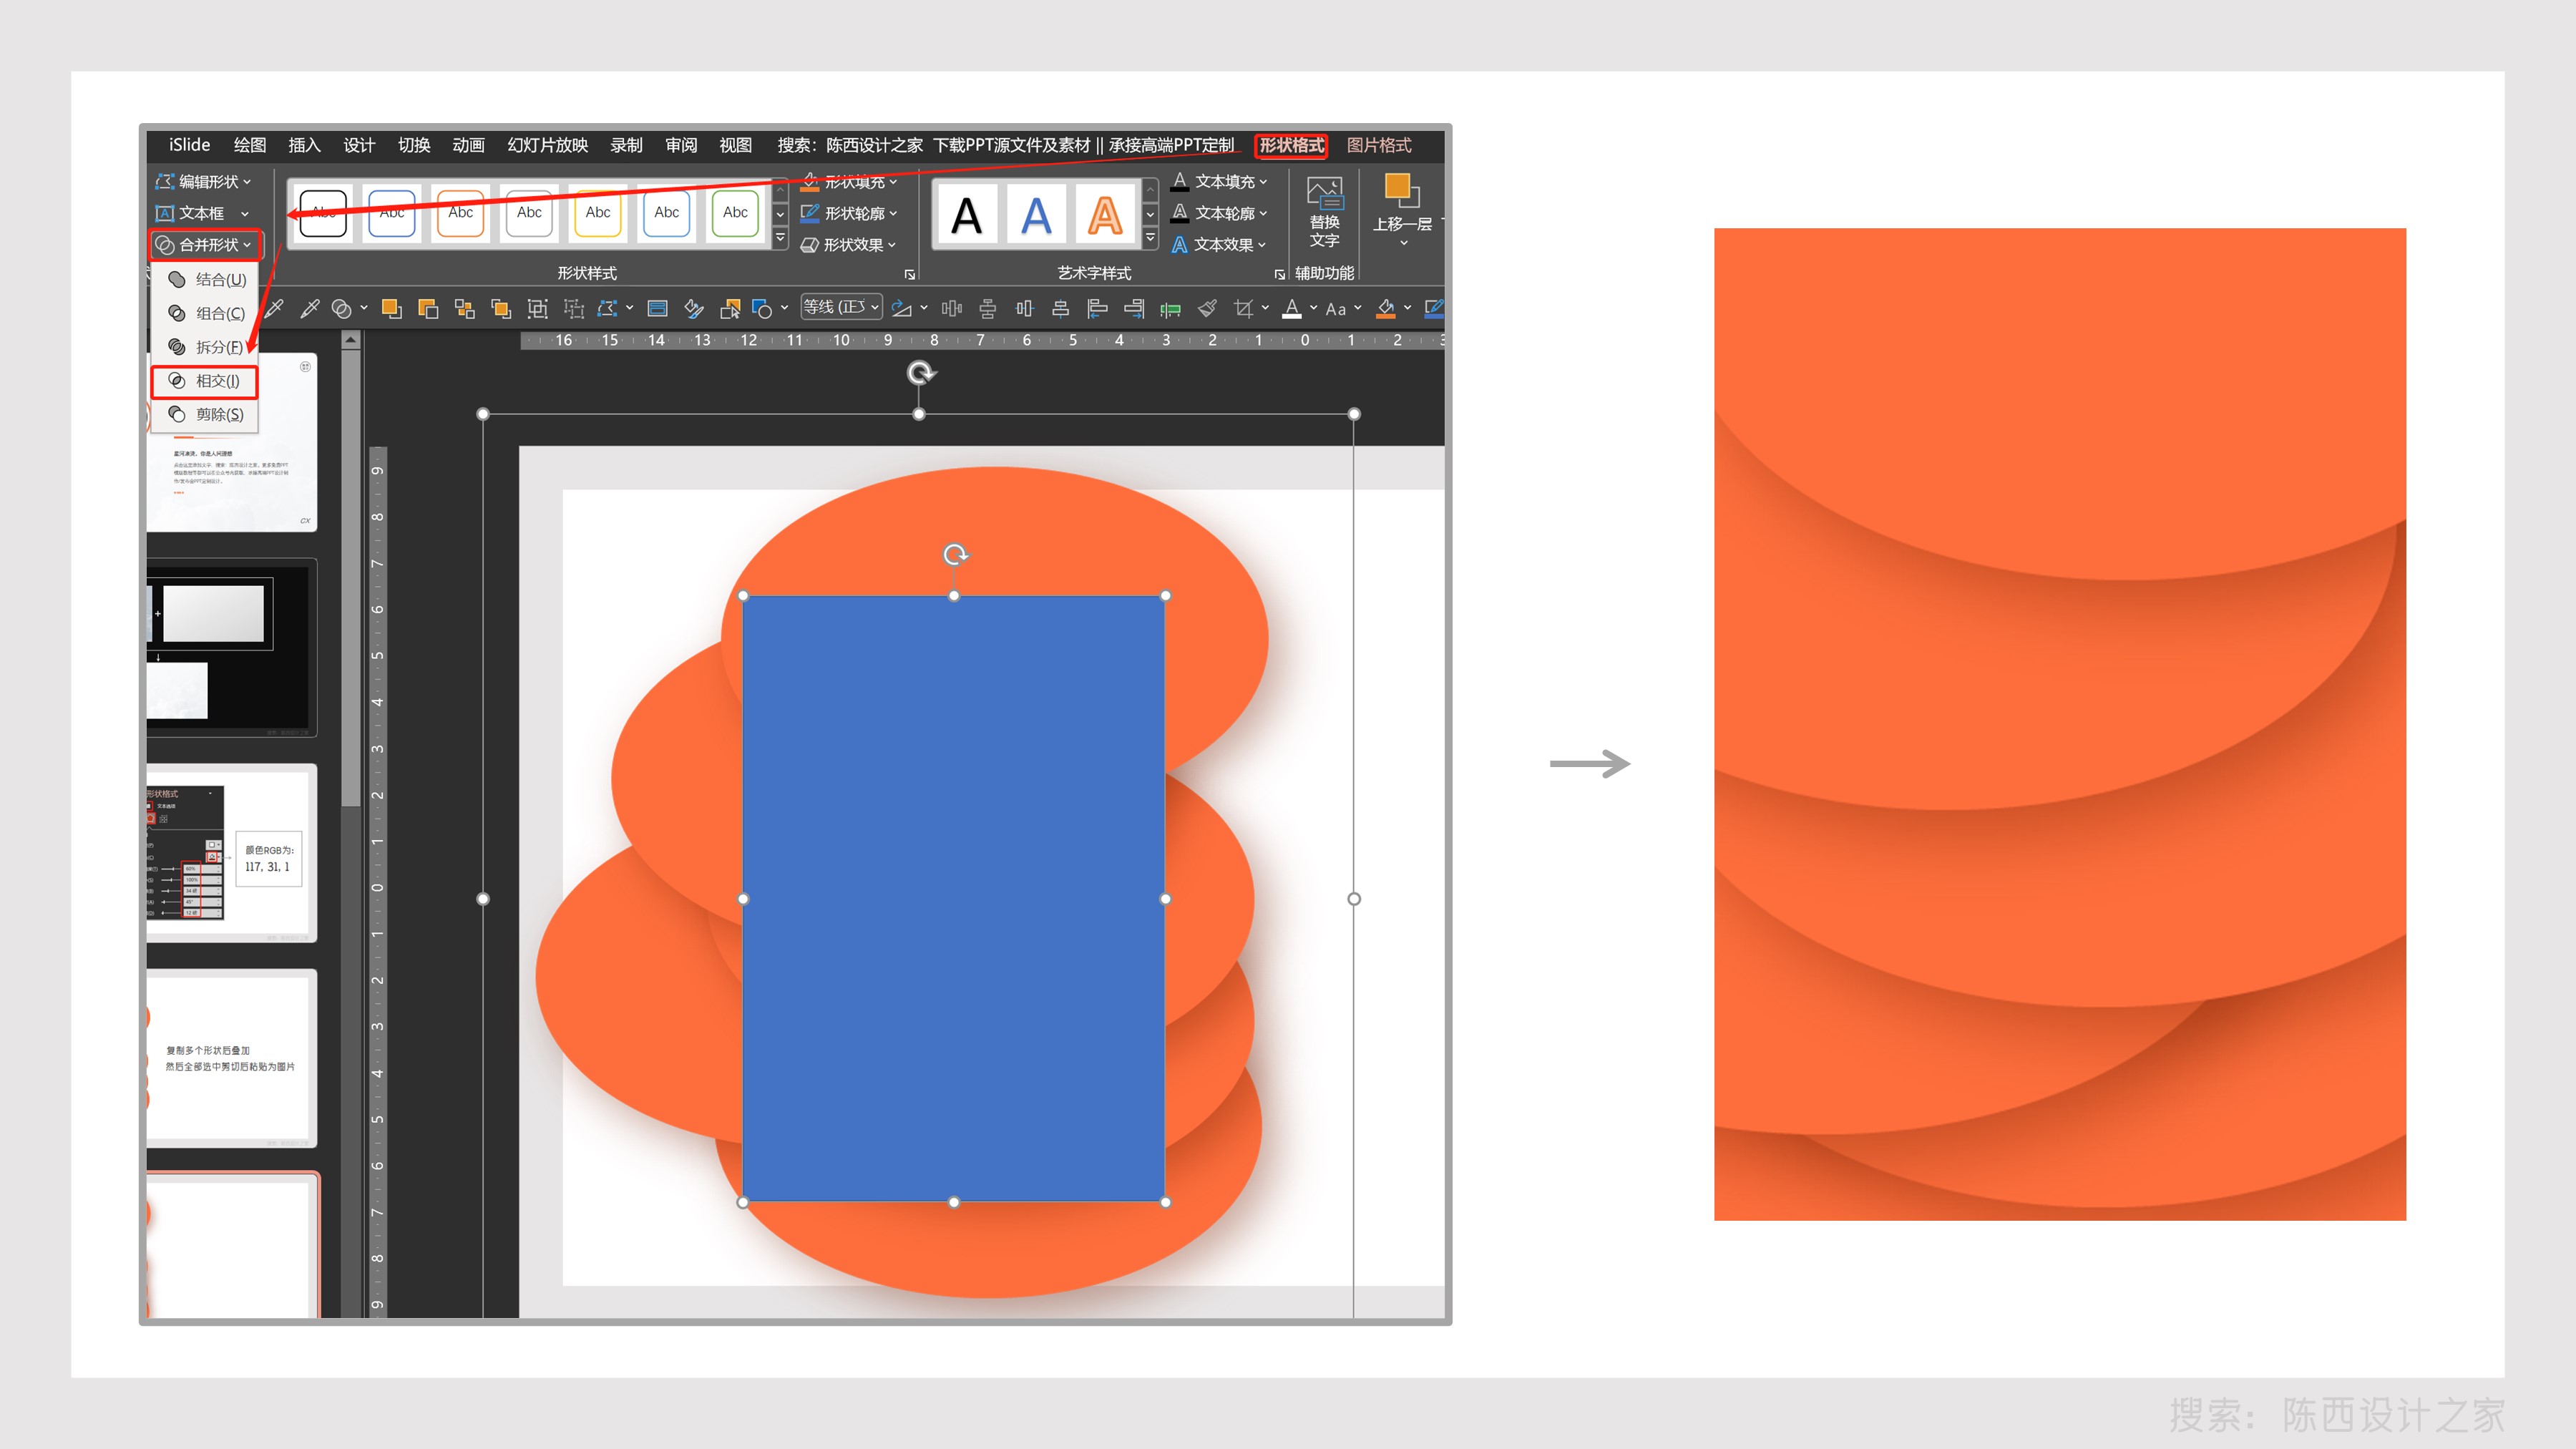Image resolution: width=2576 pixels, height=1449 pixels.
Task: Switch to the 形状格式 tab
Action: coord(1291,145)
